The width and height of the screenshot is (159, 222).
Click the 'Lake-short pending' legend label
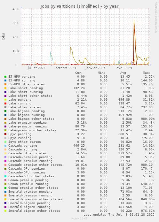point(26,88)
